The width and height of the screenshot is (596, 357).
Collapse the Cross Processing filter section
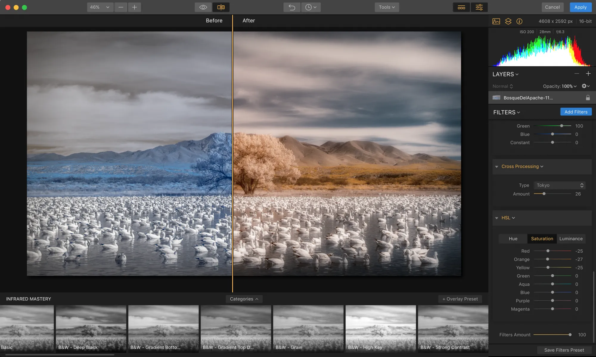[496, 167]
